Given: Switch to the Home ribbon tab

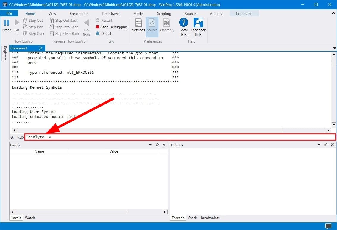Looking at the screenshot, I should [x=30, y=13].
